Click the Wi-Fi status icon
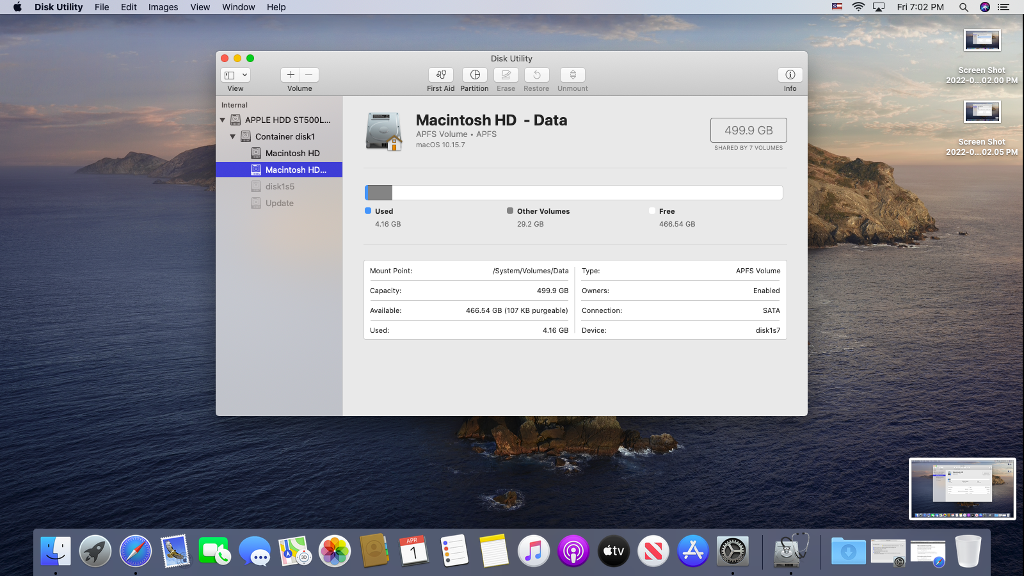This screenshot has height=576, width=1024. 858,7
